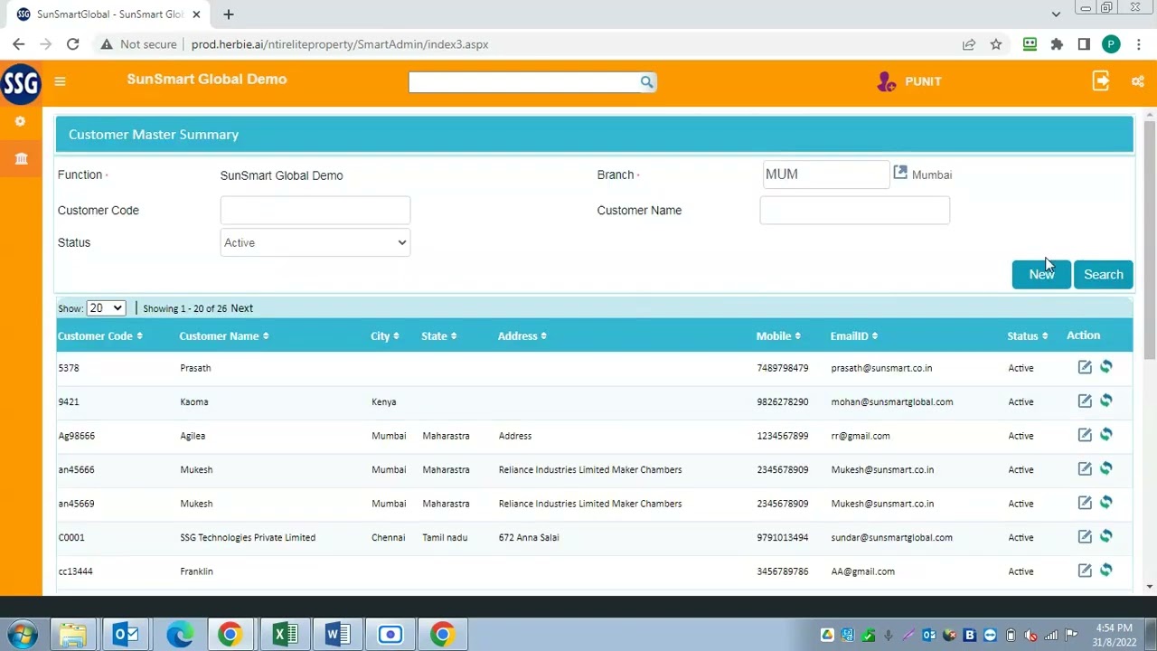Click email prasath@sunsmart.co.in
Screen dimensions: 1157x651
coord(881,368)
